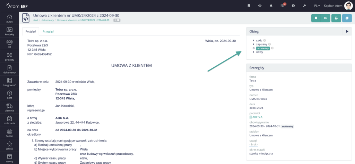This screenshot has height=164, width=355.
Task: Click the blue copy document button
Action: 347,18
